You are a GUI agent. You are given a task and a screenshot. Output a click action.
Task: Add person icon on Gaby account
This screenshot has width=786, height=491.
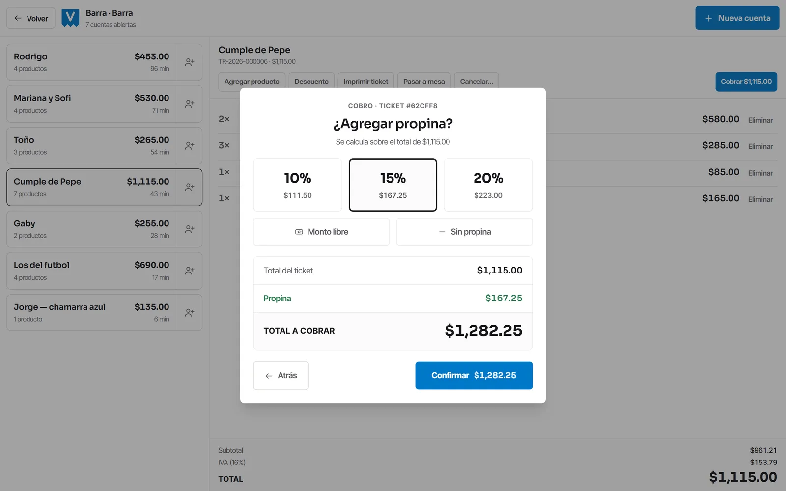click(189, 229)
